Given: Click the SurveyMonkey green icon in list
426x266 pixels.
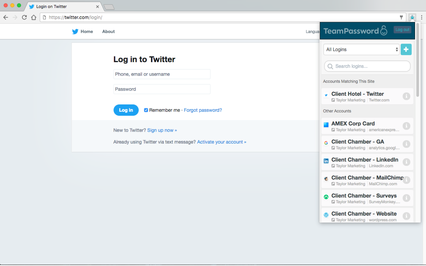Looking at the screenshot, I should click(326, 197).
